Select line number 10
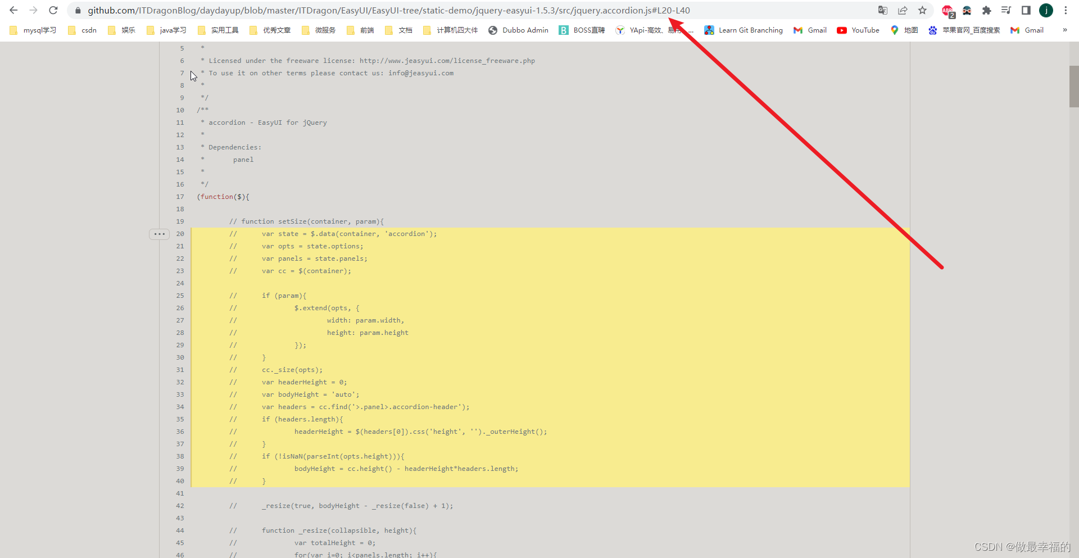 [180, 110]
